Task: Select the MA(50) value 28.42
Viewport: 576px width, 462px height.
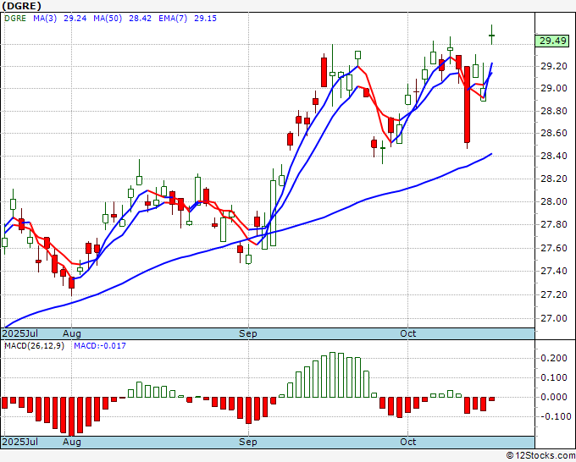Action: pyautogui.click(x=140, y=19)
